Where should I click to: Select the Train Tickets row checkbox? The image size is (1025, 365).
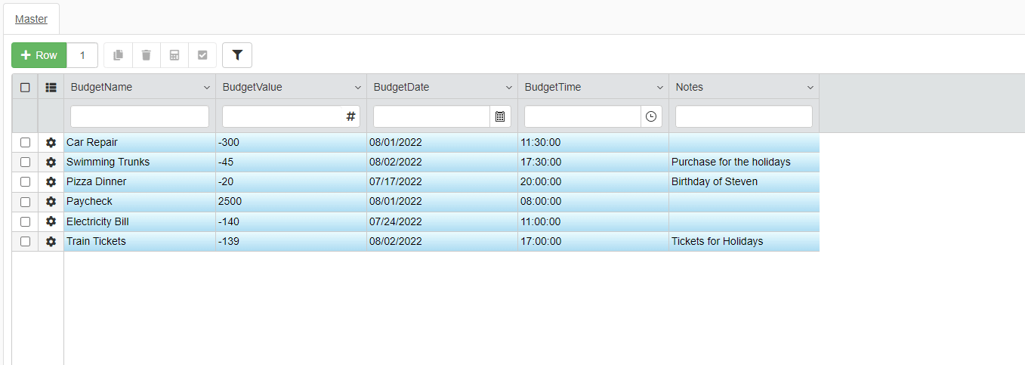point(25,241)
